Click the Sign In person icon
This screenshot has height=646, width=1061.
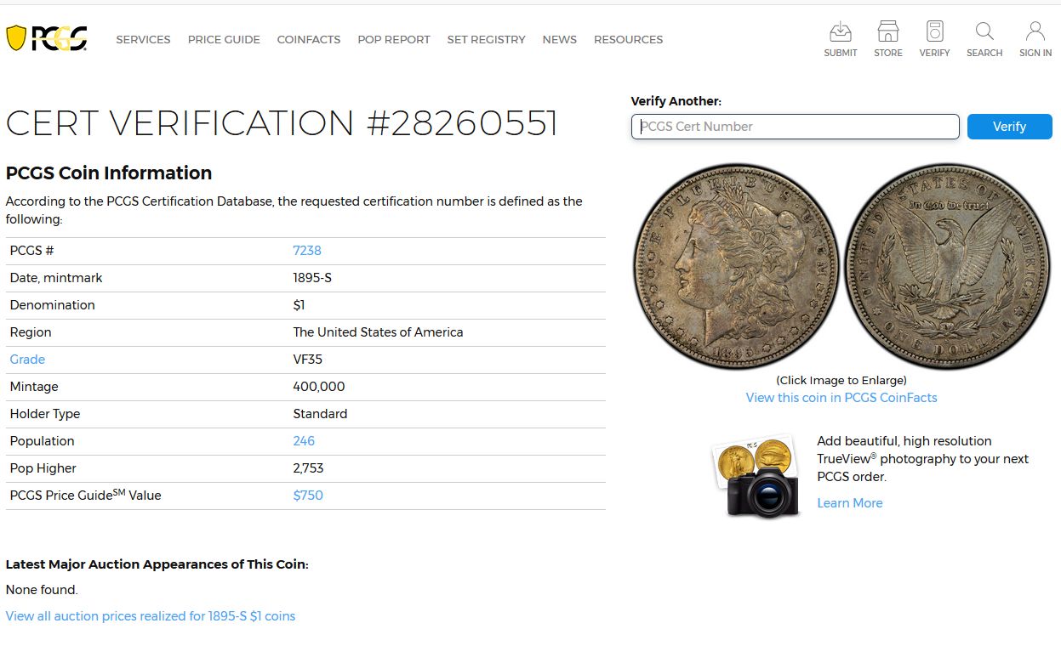click(x=1035, y=32)
